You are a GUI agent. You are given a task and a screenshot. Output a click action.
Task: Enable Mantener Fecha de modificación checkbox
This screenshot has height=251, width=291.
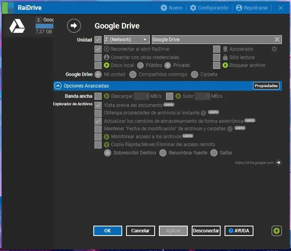tap(98, 129)
